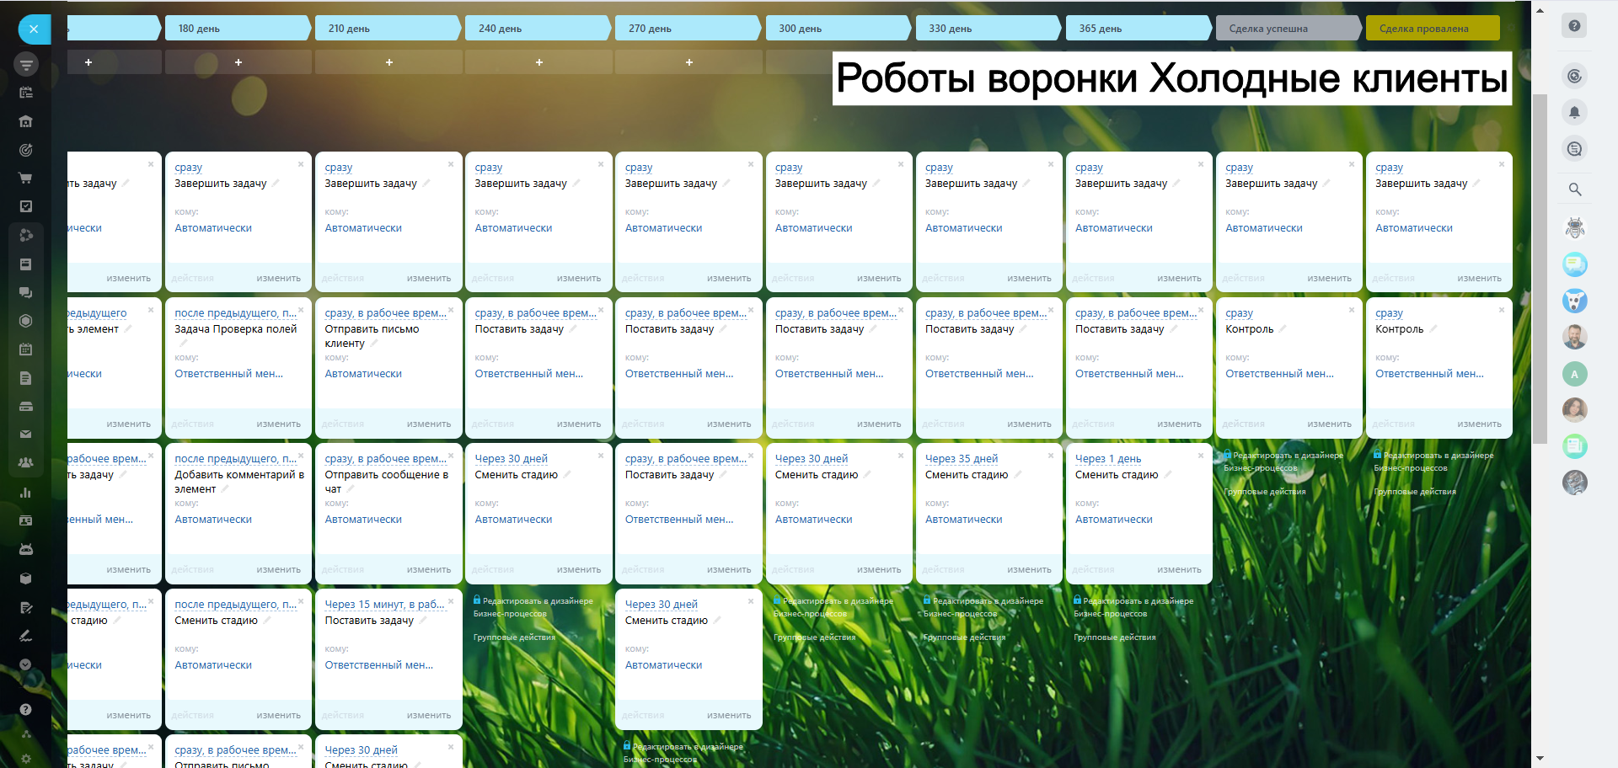Open the tasks checkmark icon in the left sidebar
This screenshot has width=1618, height=768.
tap(26, 206)
